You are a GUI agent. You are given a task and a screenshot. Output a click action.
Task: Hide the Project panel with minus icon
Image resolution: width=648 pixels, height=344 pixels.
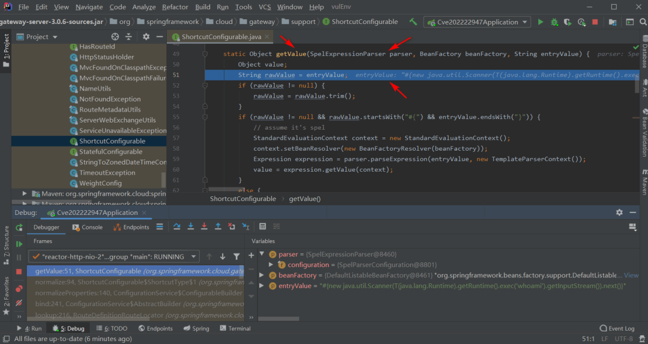click(x=160, y=37)
